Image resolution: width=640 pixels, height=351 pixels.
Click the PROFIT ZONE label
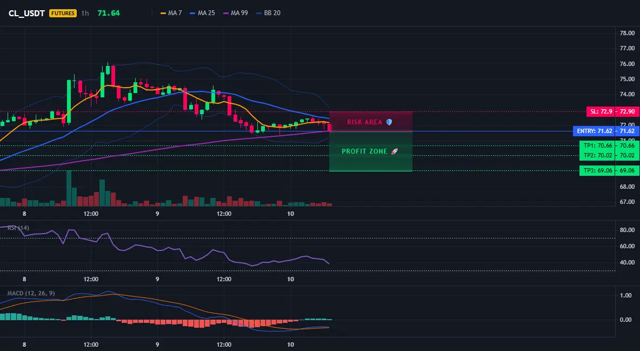point(364,151)
